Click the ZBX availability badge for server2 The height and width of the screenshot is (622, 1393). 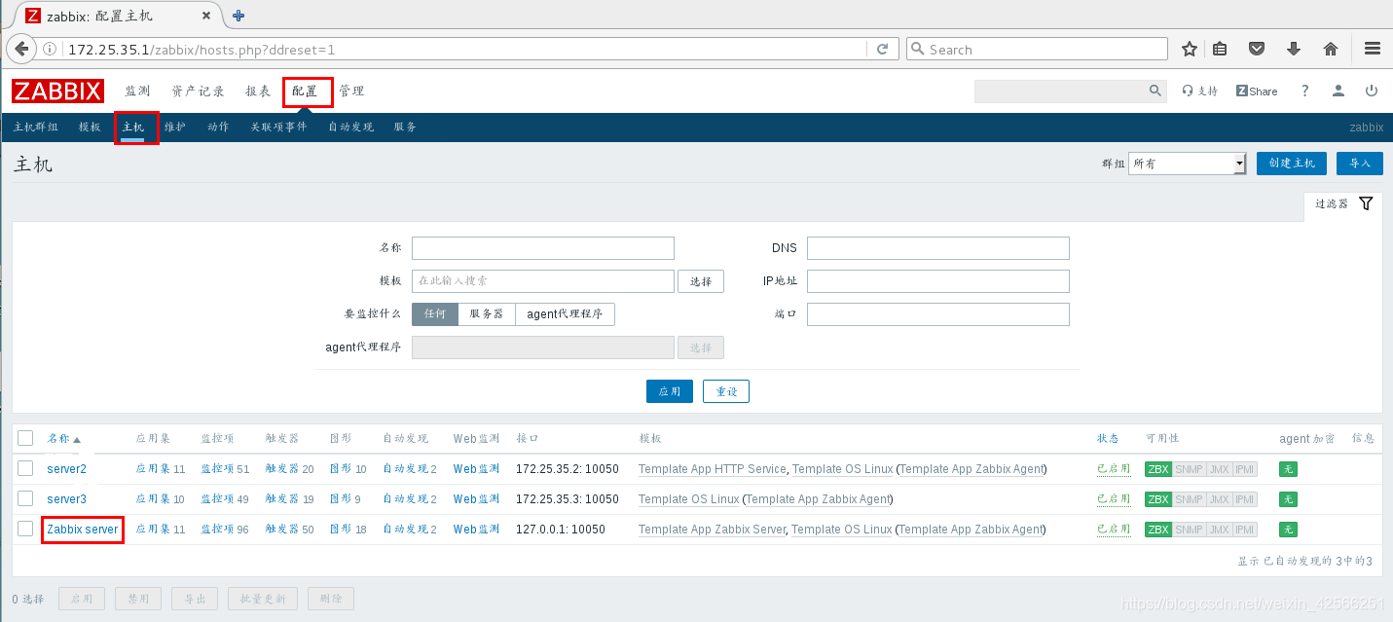pyautogui.click(x=1158, y=469)
